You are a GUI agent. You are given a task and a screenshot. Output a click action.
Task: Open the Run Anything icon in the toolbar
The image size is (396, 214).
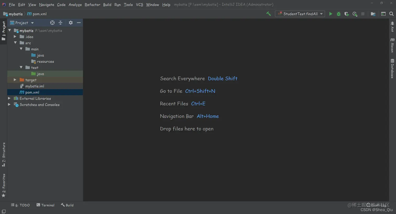tap(383, 14)
